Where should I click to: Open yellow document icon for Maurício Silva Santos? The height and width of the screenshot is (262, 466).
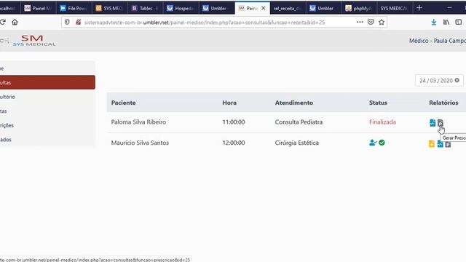432,144
